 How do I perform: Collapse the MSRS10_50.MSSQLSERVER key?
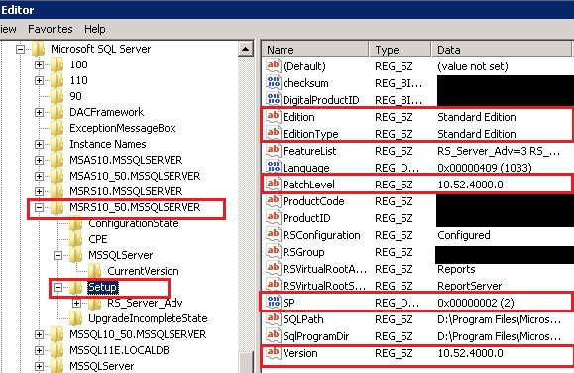click(x=39, y=207)
